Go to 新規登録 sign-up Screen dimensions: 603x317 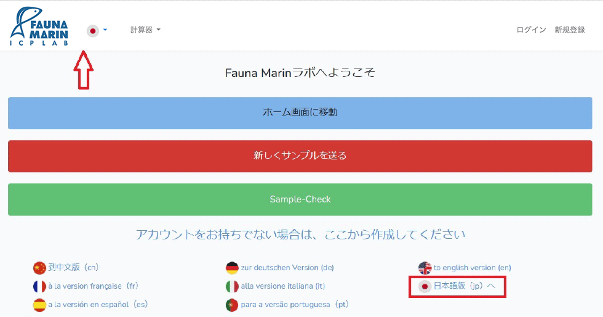click(x=570, y=30)
